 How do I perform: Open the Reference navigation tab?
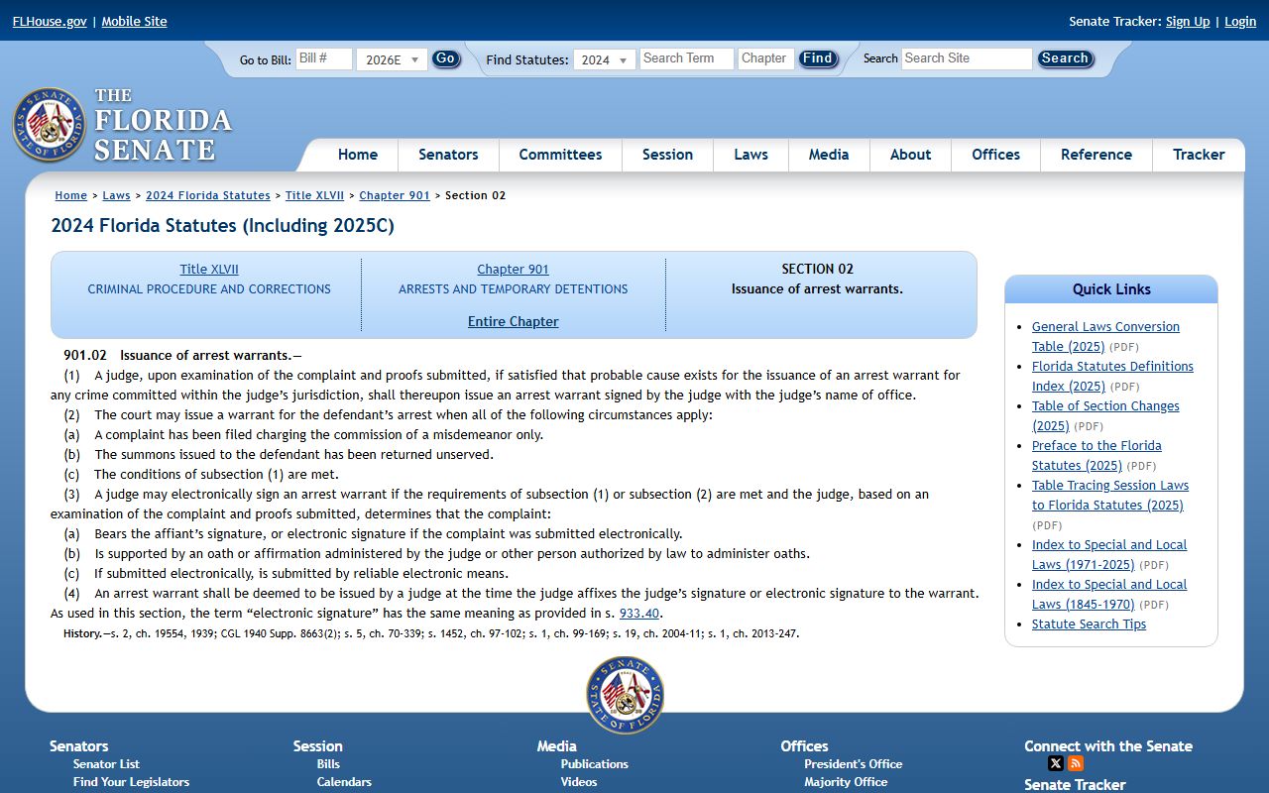[x=1096, y=155]
